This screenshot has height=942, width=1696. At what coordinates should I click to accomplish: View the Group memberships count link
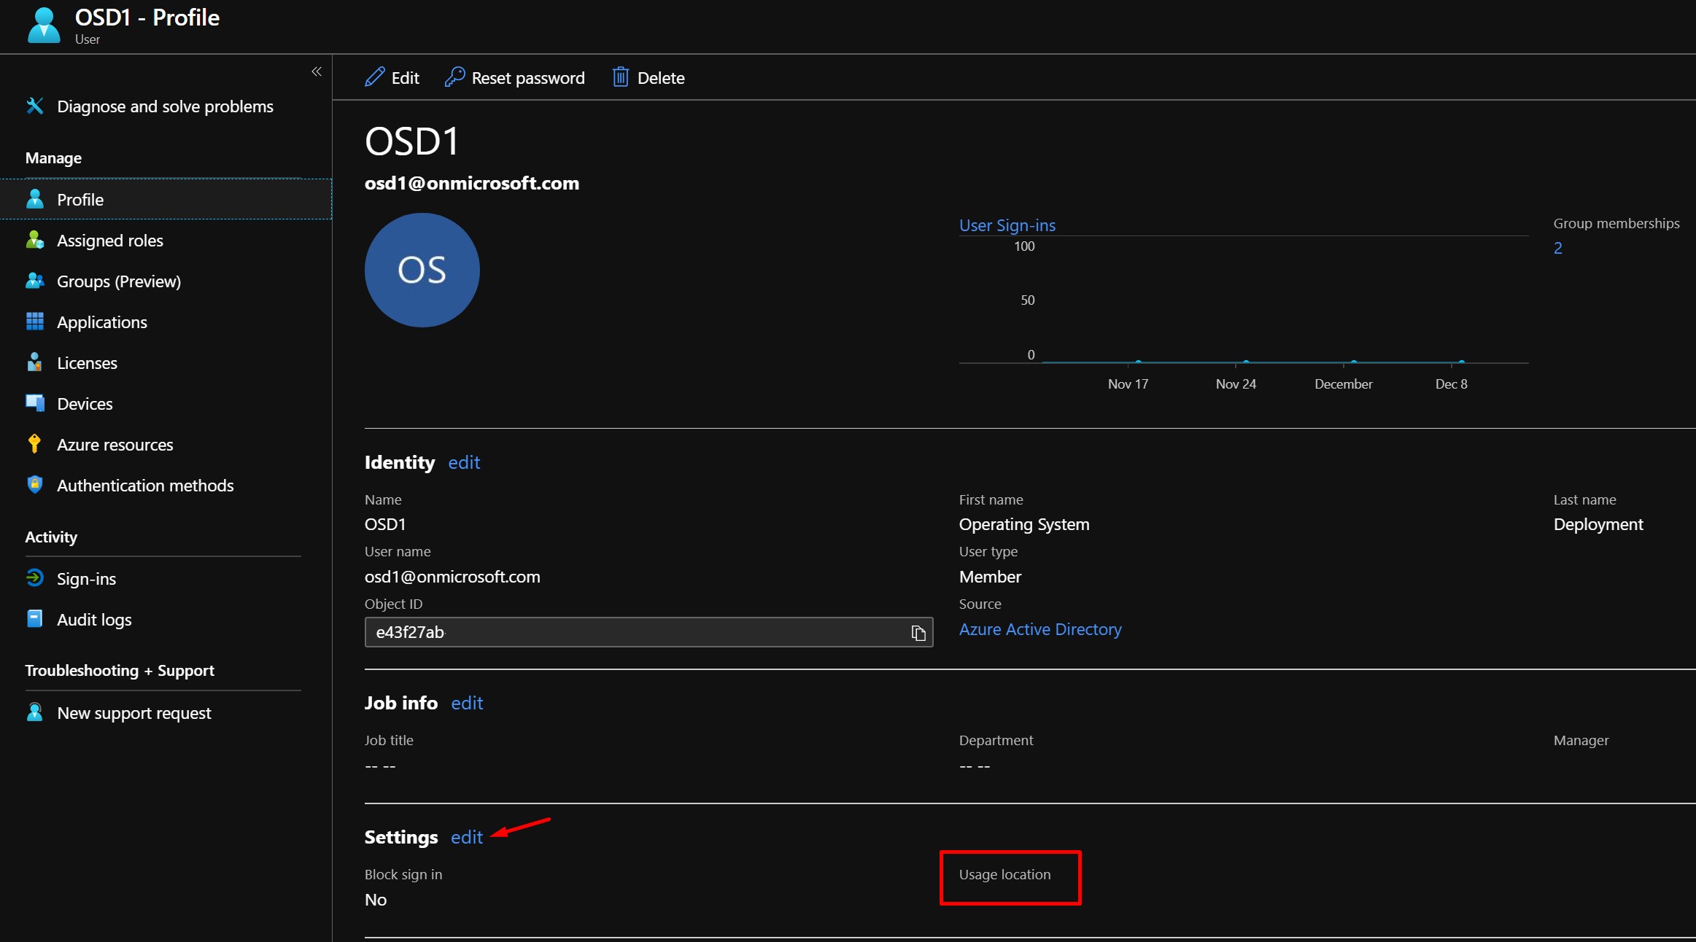[x=1559, y=248]
